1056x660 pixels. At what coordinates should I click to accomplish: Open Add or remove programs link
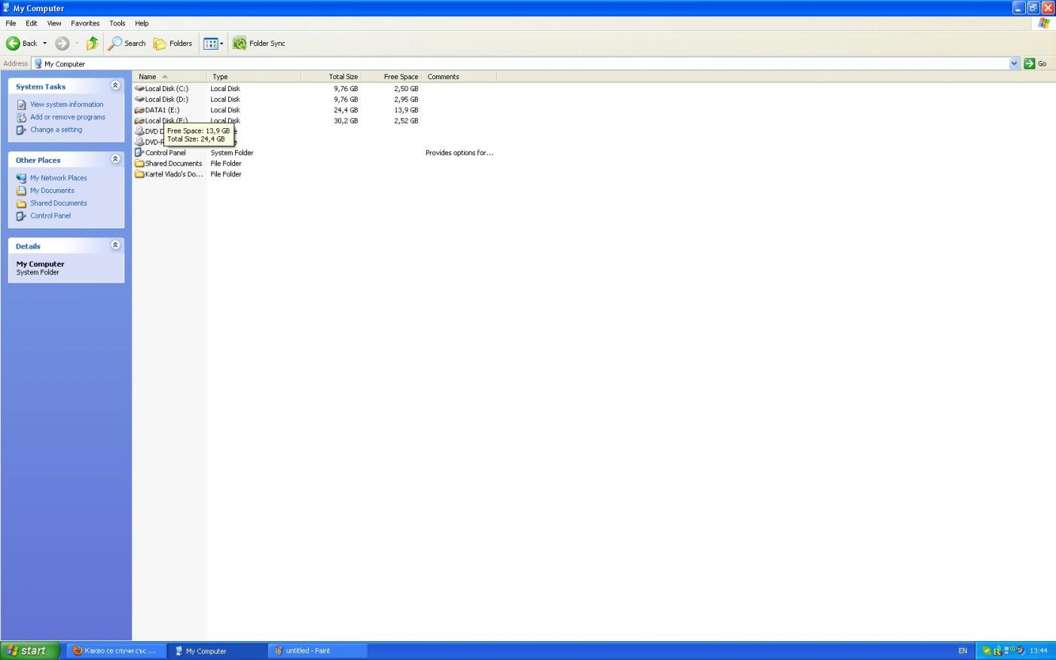[67, 118]
